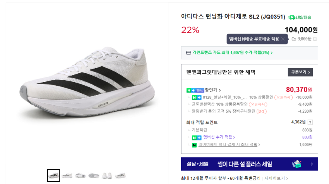Click the delivery truck icon beside 3,000원
The width and height of the screenshot is (329, 184).
[294, 39]
